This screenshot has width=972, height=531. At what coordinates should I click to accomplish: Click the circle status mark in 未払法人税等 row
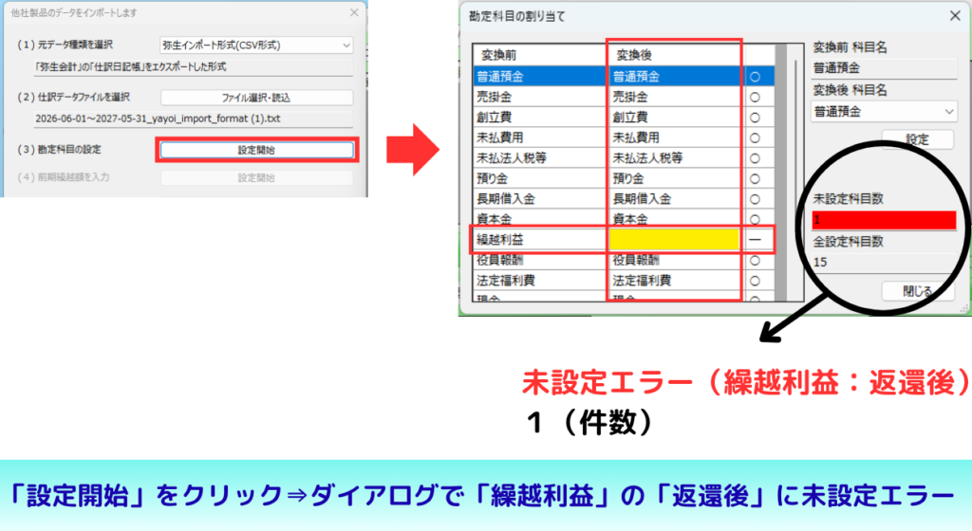click(755, 158)
